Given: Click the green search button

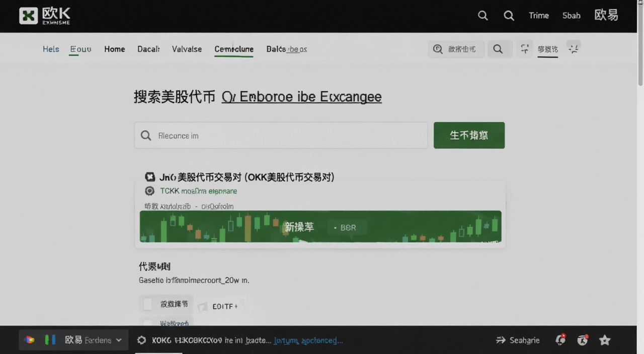Looking at the screenshot, I should 469,135.
